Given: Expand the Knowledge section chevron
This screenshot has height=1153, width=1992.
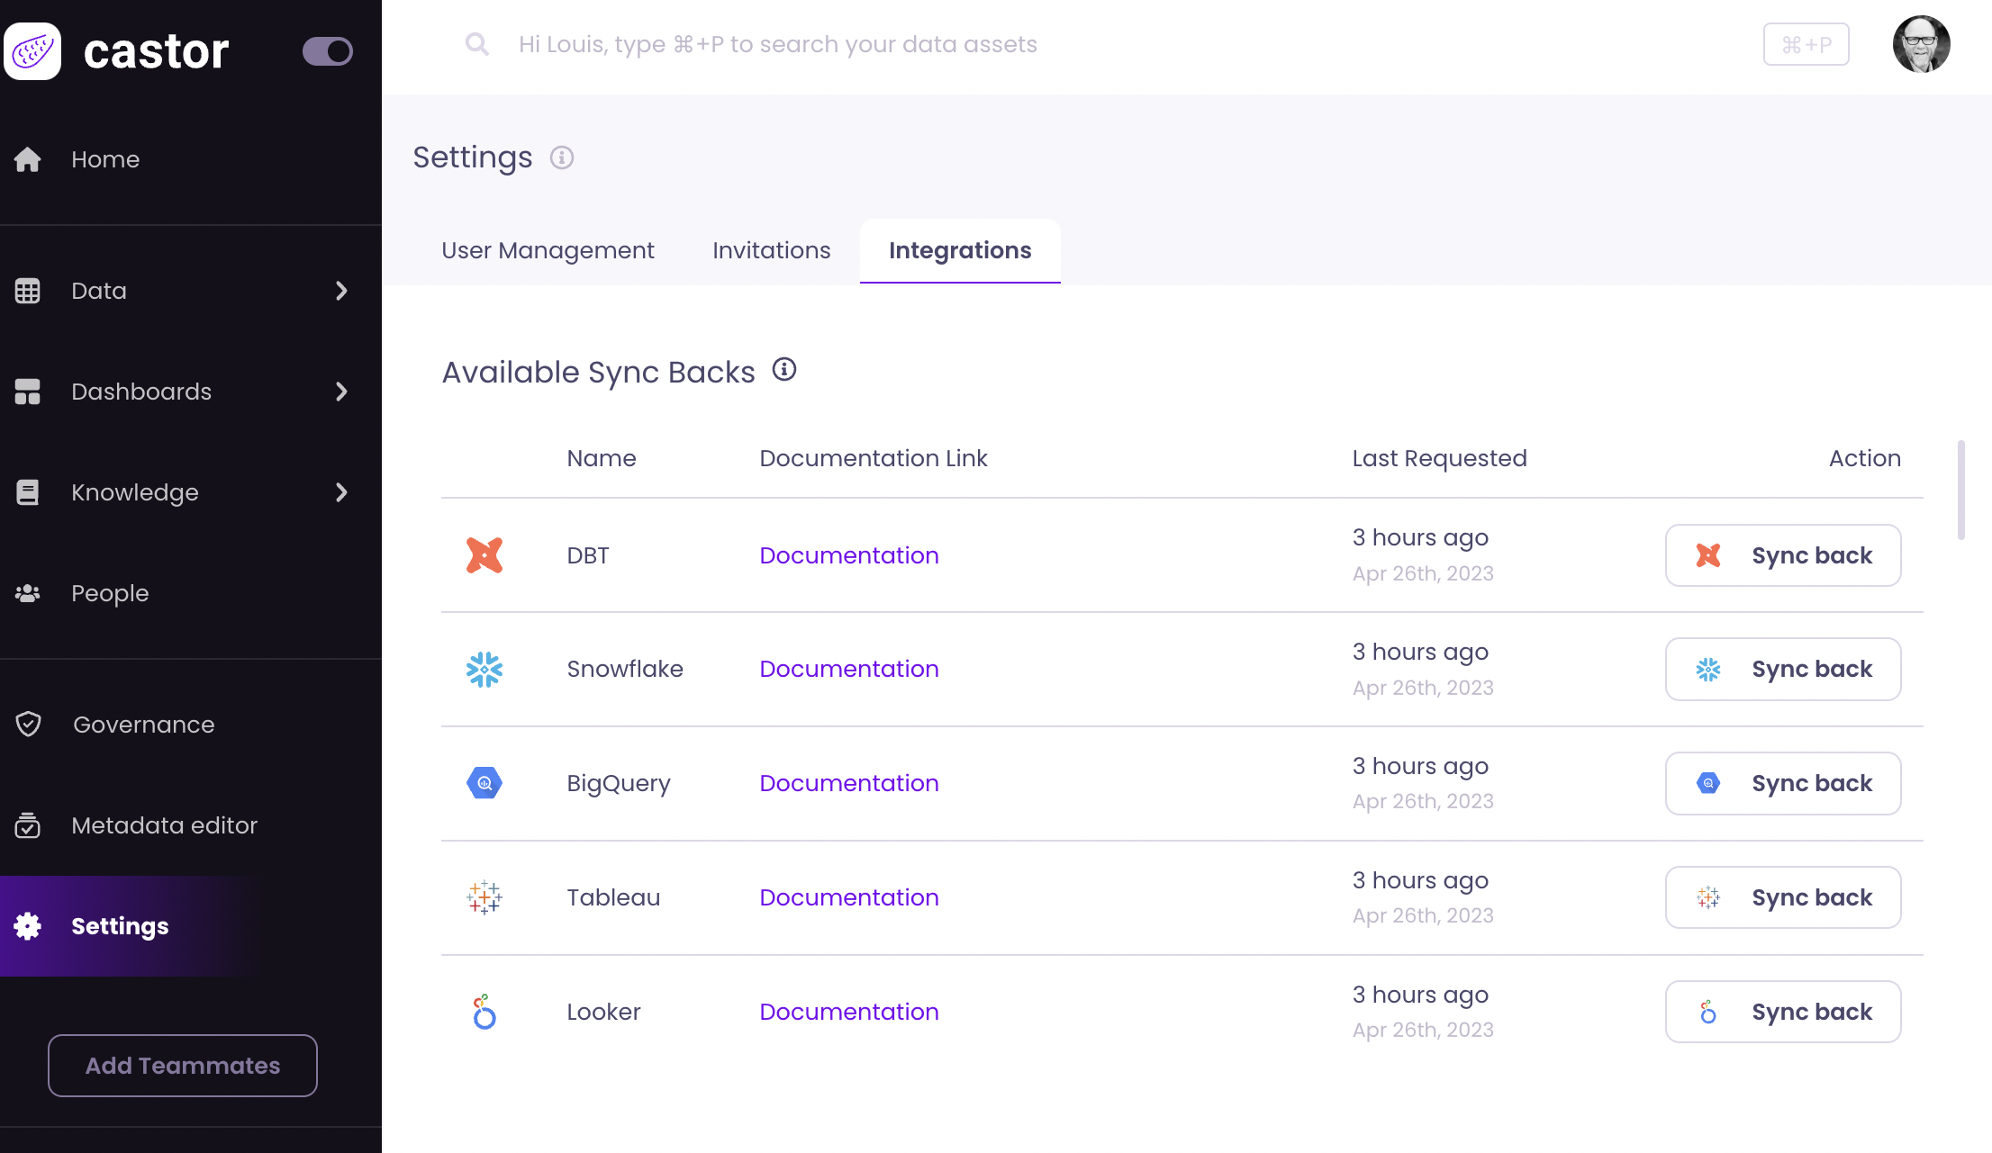Looking at the screenshot, I should [x=341, y=492].
